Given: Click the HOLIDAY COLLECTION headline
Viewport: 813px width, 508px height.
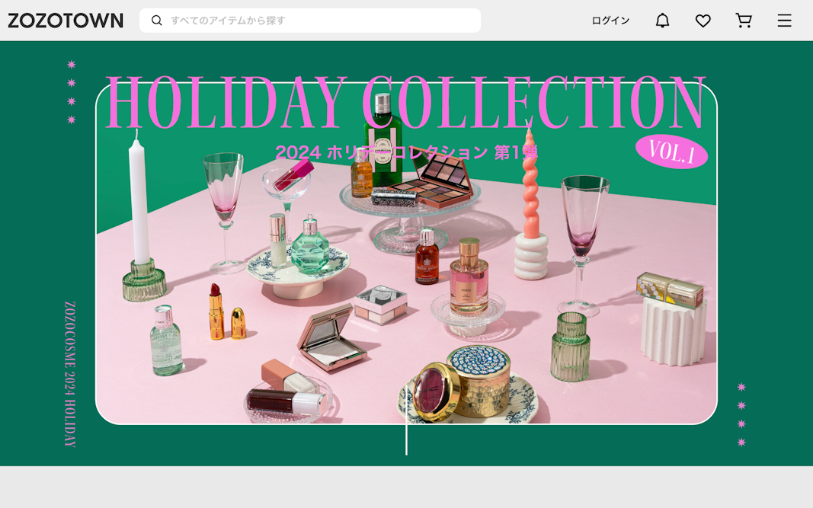Looking at the screenshot, I should (x=405, y=102).
